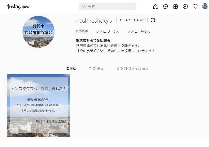Open profile avatar menu in navbar
This screenshot has height=147, width=209.
(x=205, y=6)
